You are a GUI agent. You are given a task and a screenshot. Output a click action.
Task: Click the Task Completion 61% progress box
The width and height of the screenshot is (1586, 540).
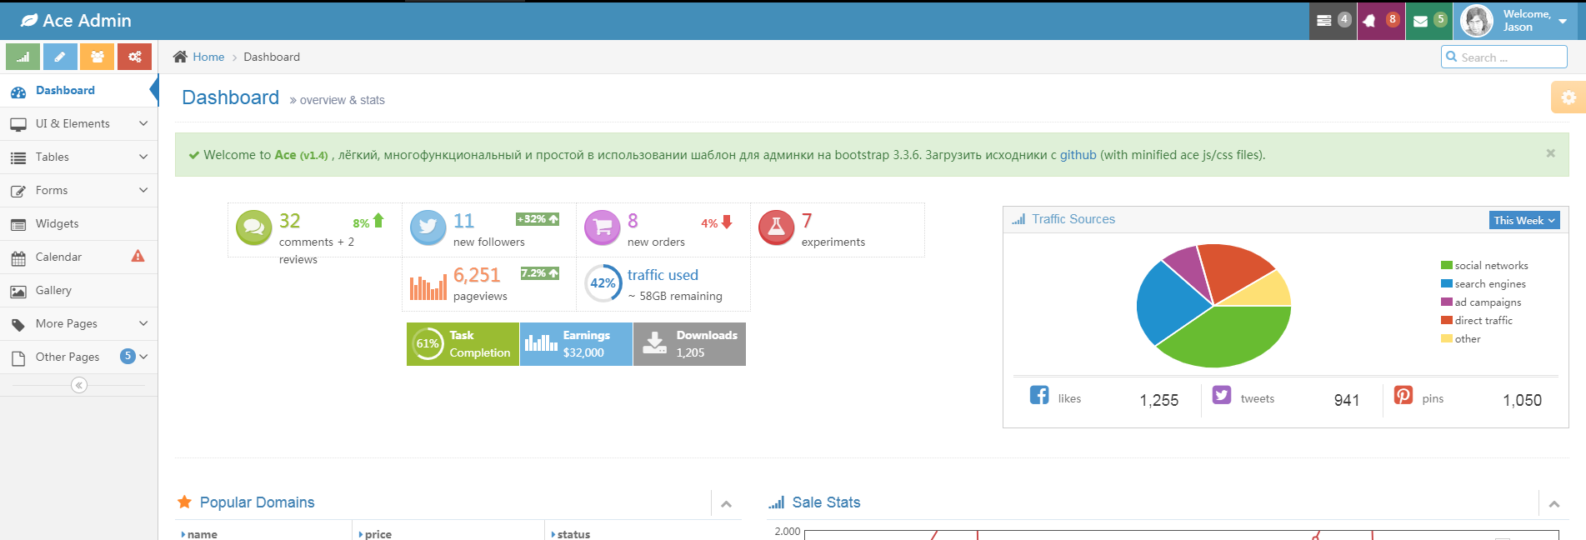point(463,344)
